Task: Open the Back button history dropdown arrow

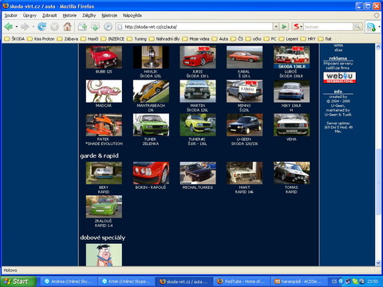Action: point(17,26)
